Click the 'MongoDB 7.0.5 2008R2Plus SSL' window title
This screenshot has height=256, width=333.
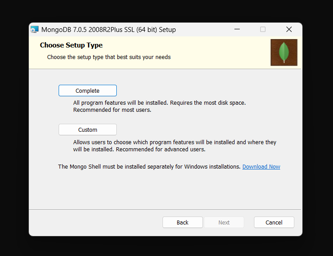click(108, 30)
